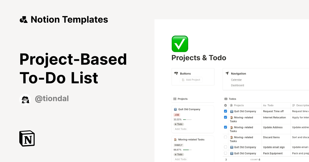The width and height of the screenshot is (309, 162).
Task: Click the cursor icon beside Buttons heading
Action: [x=176, y=73]
